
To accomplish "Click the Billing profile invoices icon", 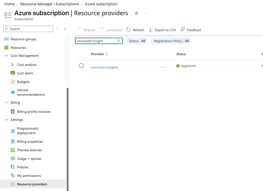I will coord(13,112).
